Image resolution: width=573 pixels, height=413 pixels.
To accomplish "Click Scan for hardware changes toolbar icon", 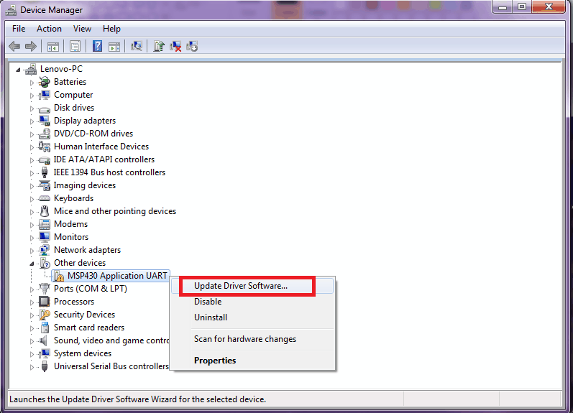I will click(135, 46).
